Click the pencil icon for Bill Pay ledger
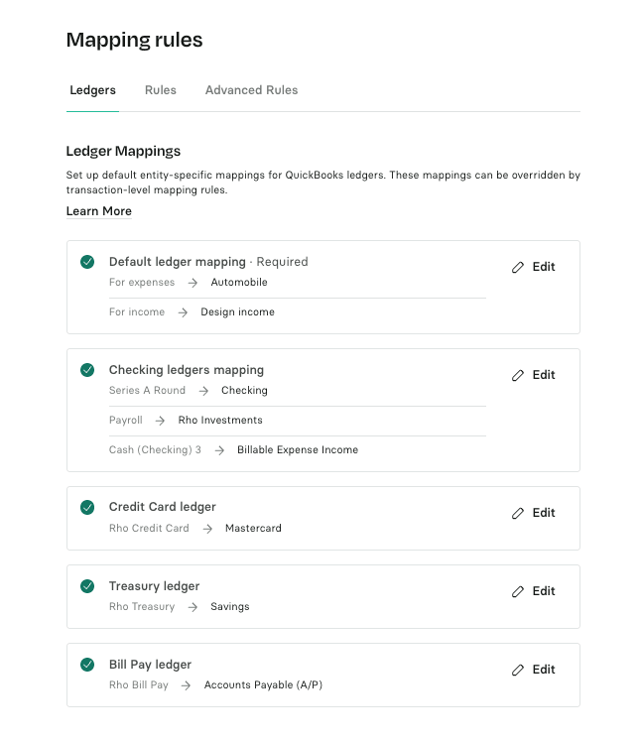 tap(517, 671)
